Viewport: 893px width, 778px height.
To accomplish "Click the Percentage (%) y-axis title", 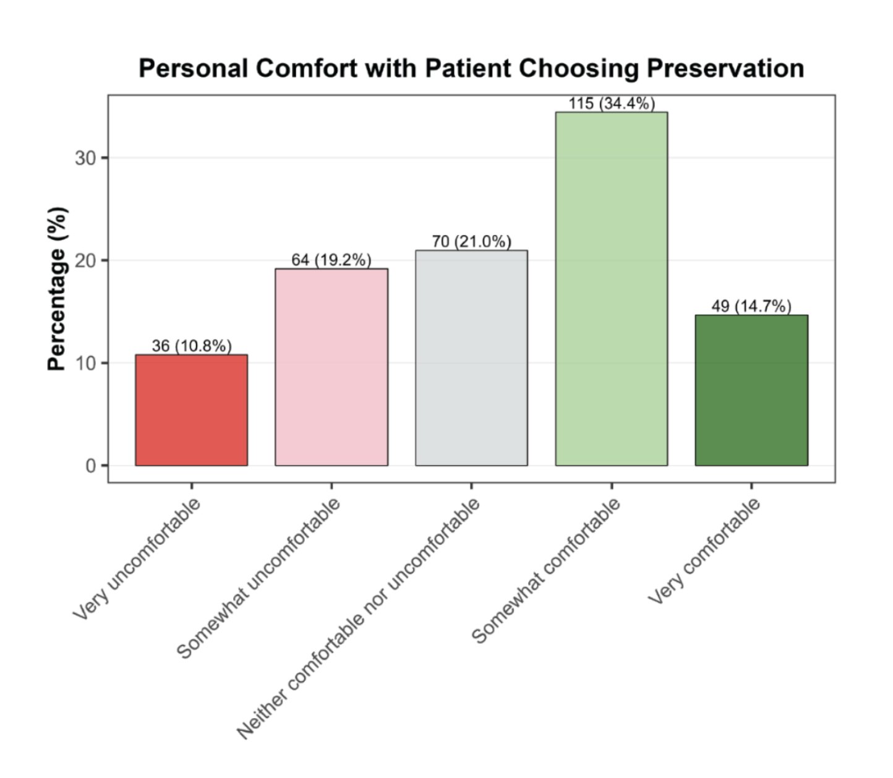I will click(56, 289).
